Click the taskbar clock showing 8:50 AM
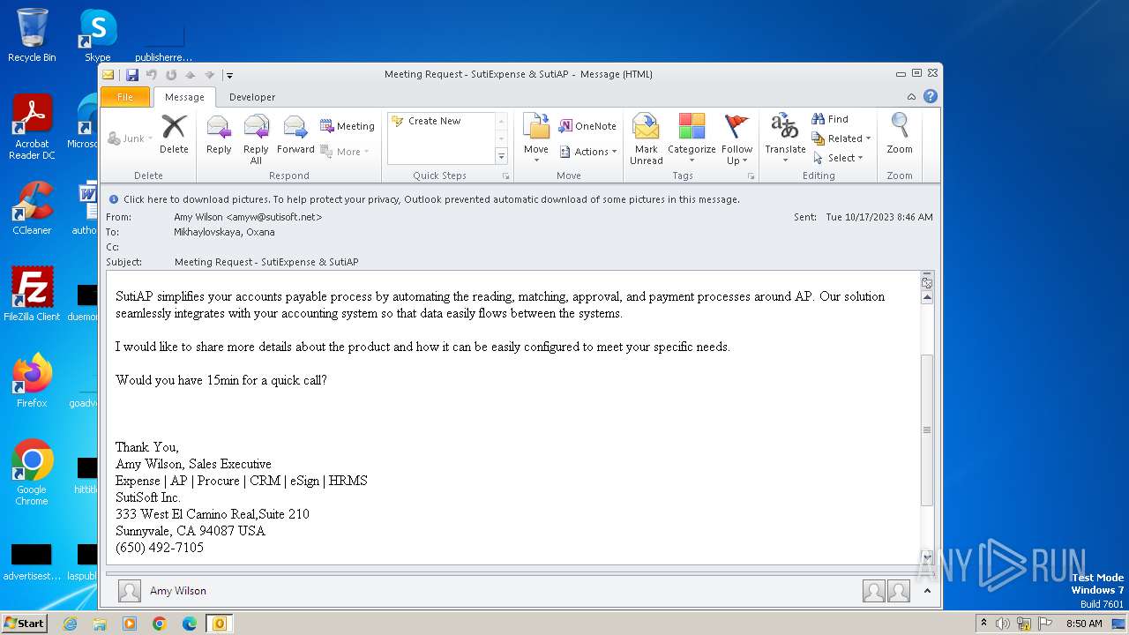 (x=1084, y=624)
